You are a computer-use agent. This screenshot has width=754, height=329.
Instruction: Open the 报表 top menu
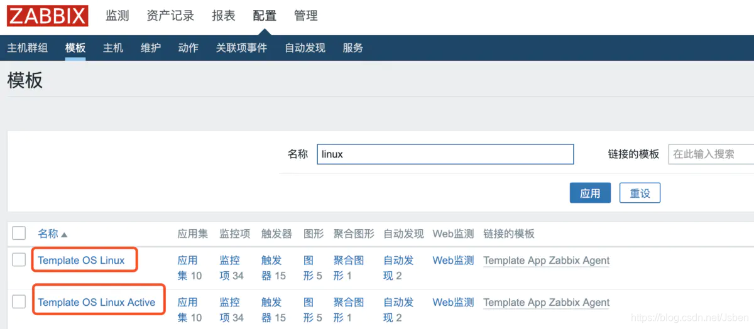[224, 16]
